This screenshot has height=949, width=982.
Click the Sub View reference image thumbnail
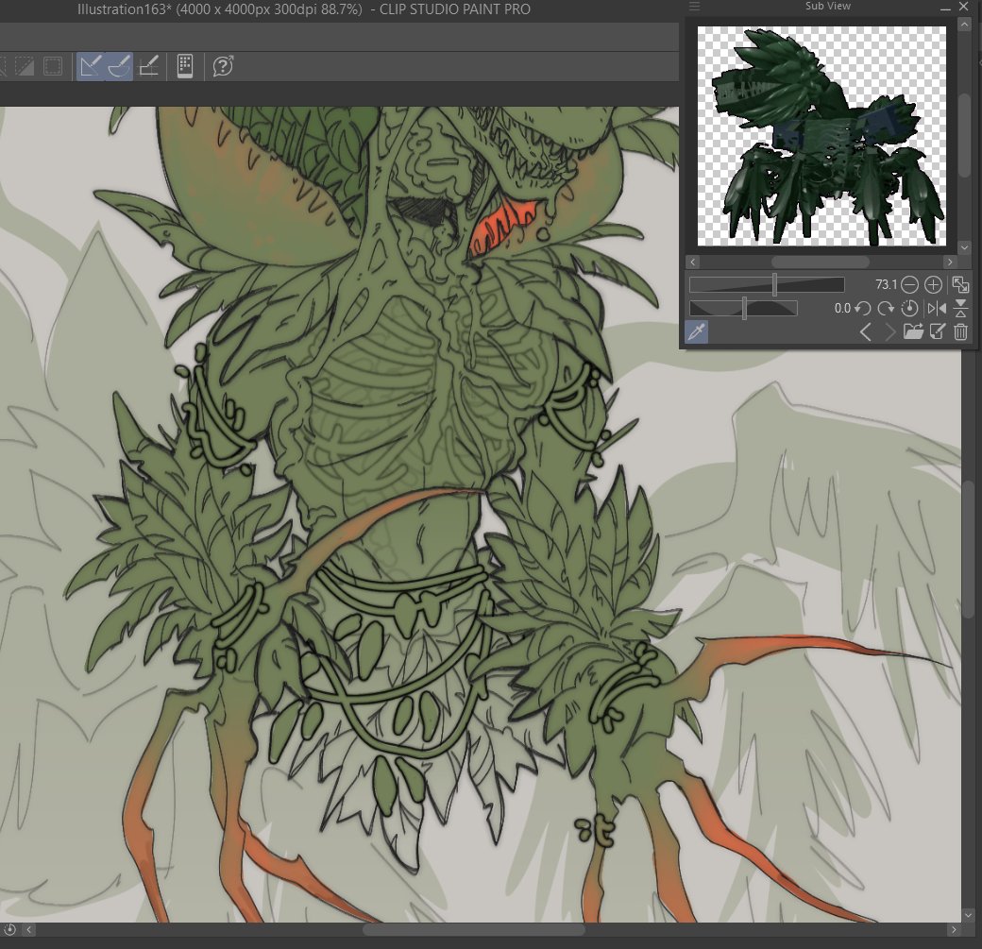tap(821, 136)
